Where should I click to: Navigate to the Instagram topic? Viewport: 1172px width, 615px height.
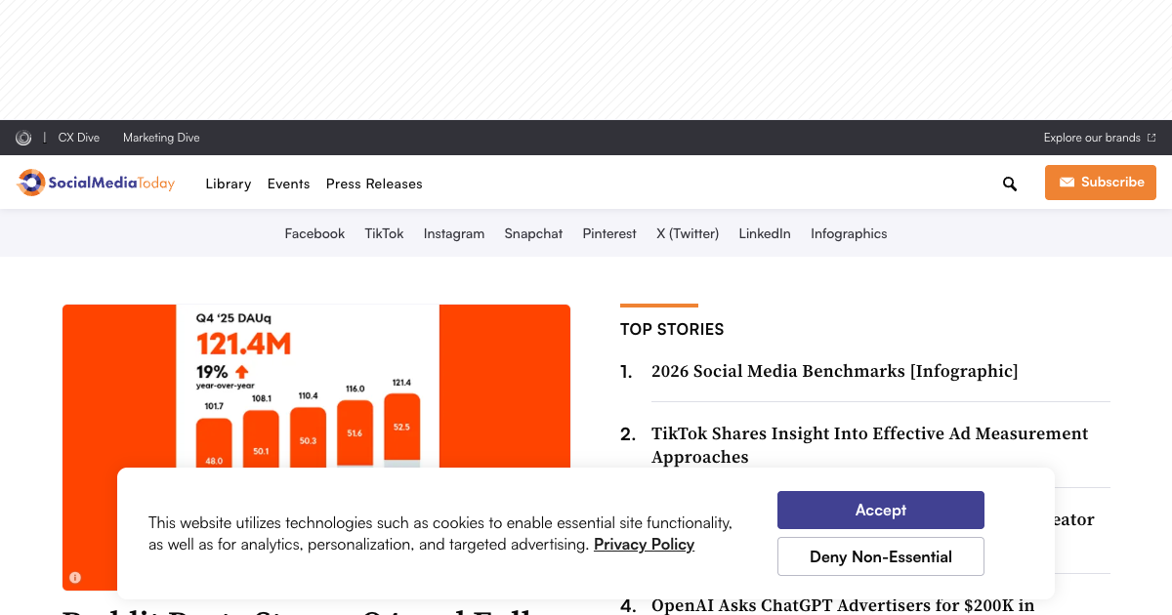453,233
